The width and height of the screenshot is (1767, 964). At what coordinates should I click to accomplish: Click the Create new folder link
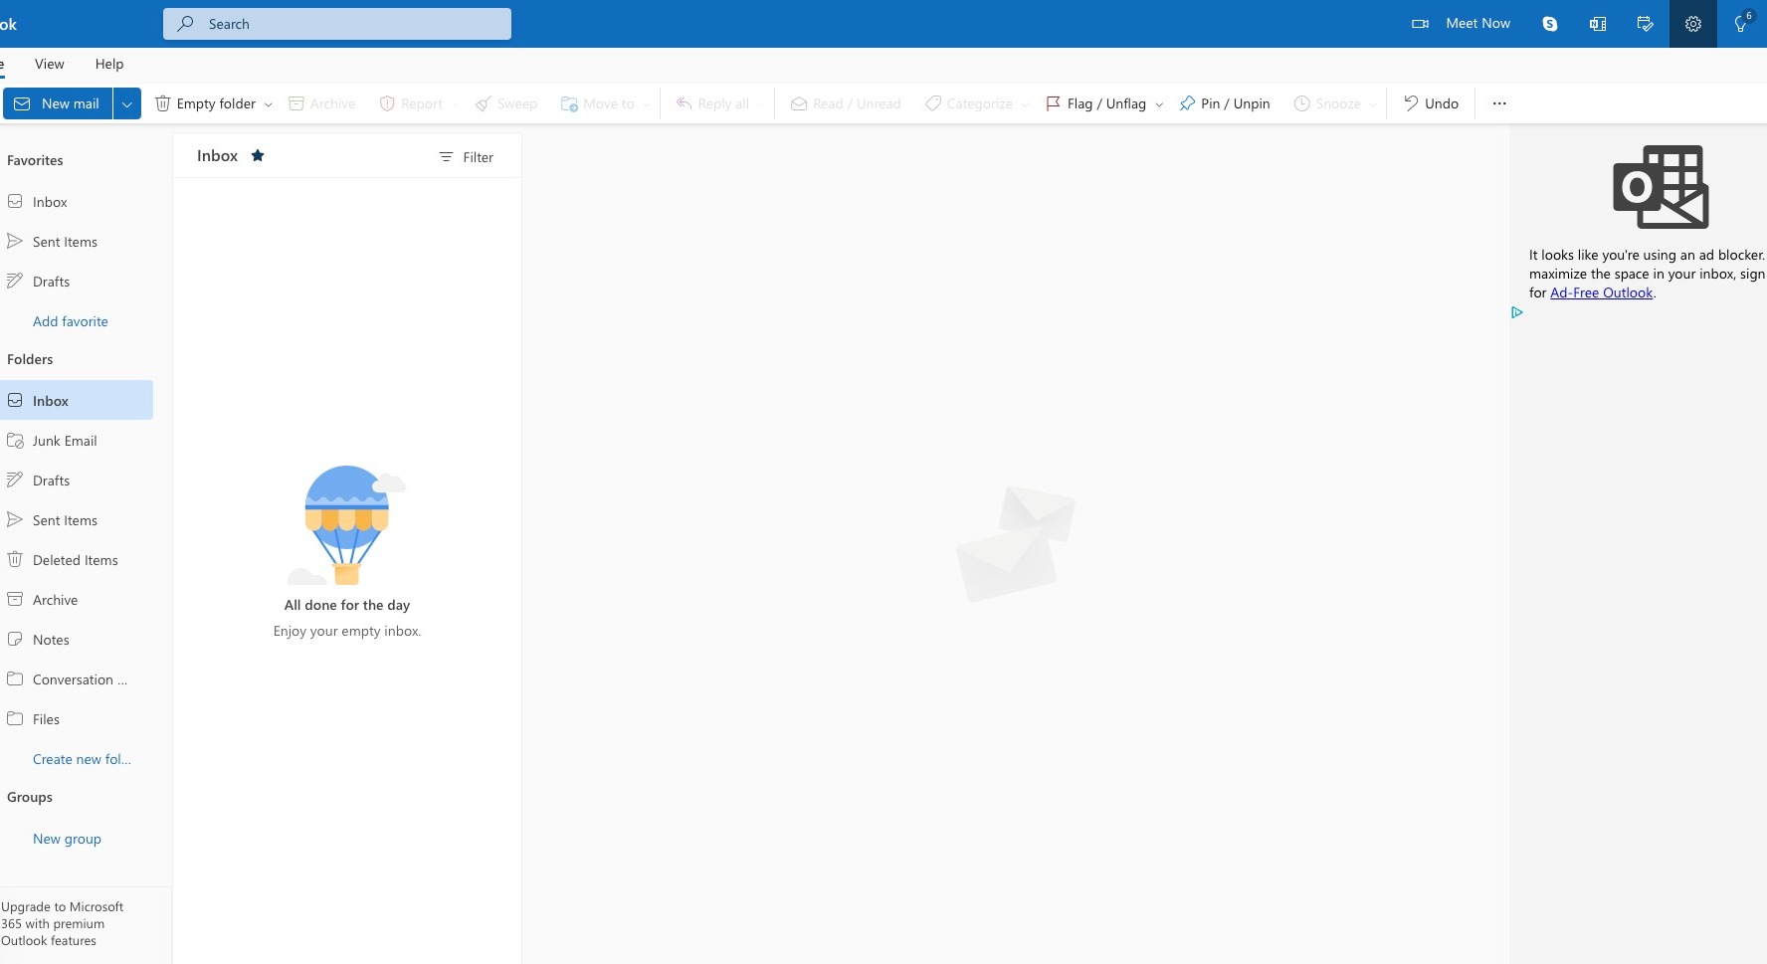(x=82, y=759)
